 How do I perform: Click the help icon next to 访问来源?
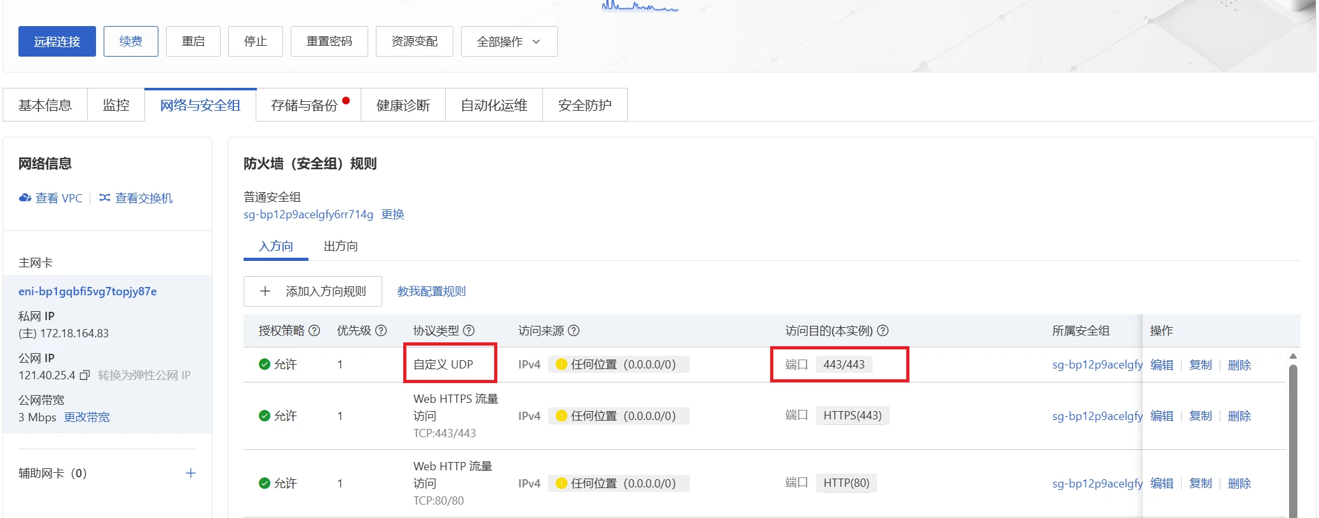tap(574, 330)
